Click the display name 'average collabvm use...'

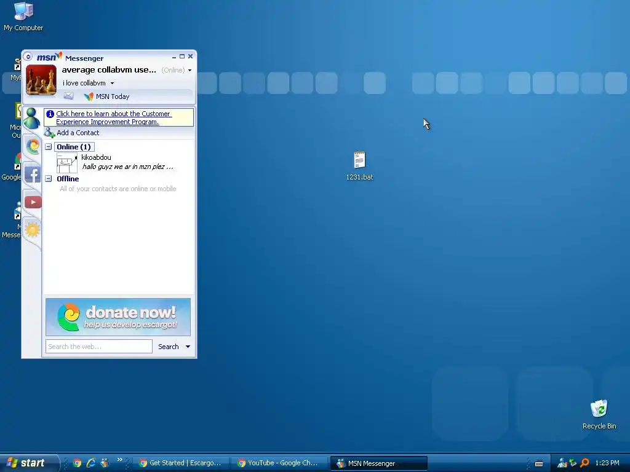(109, 70)
